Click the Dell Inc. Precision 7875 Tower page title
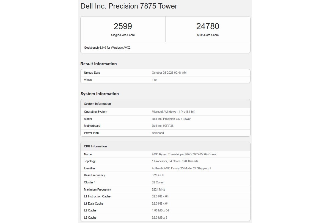Screen dimensions: 330x223 (x=129, y=6)
